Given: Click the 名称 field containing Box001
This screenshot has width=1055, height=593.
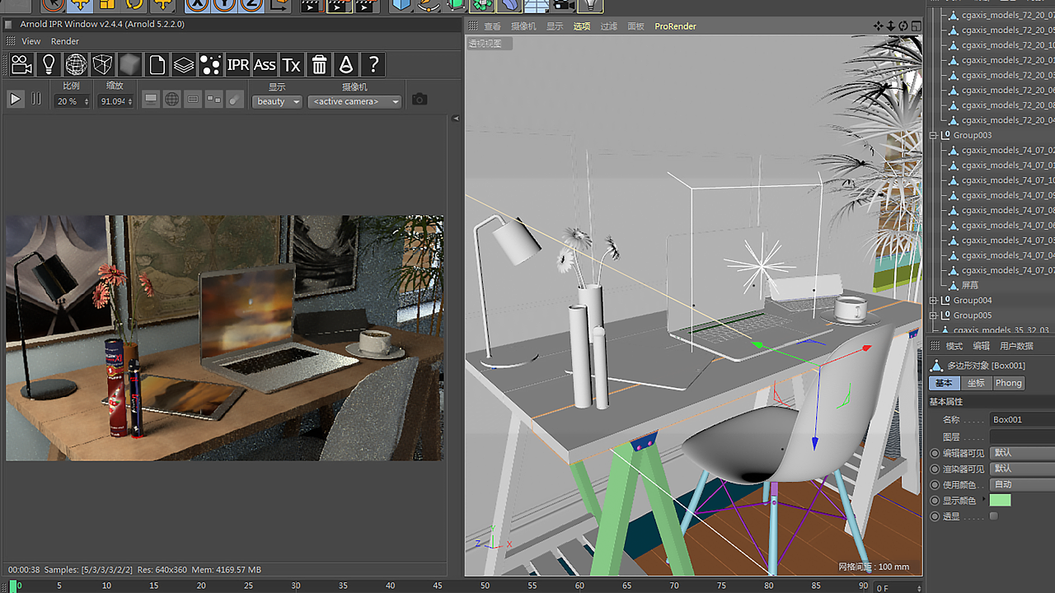Looking at the screenshot, I should pos(1022,419).
